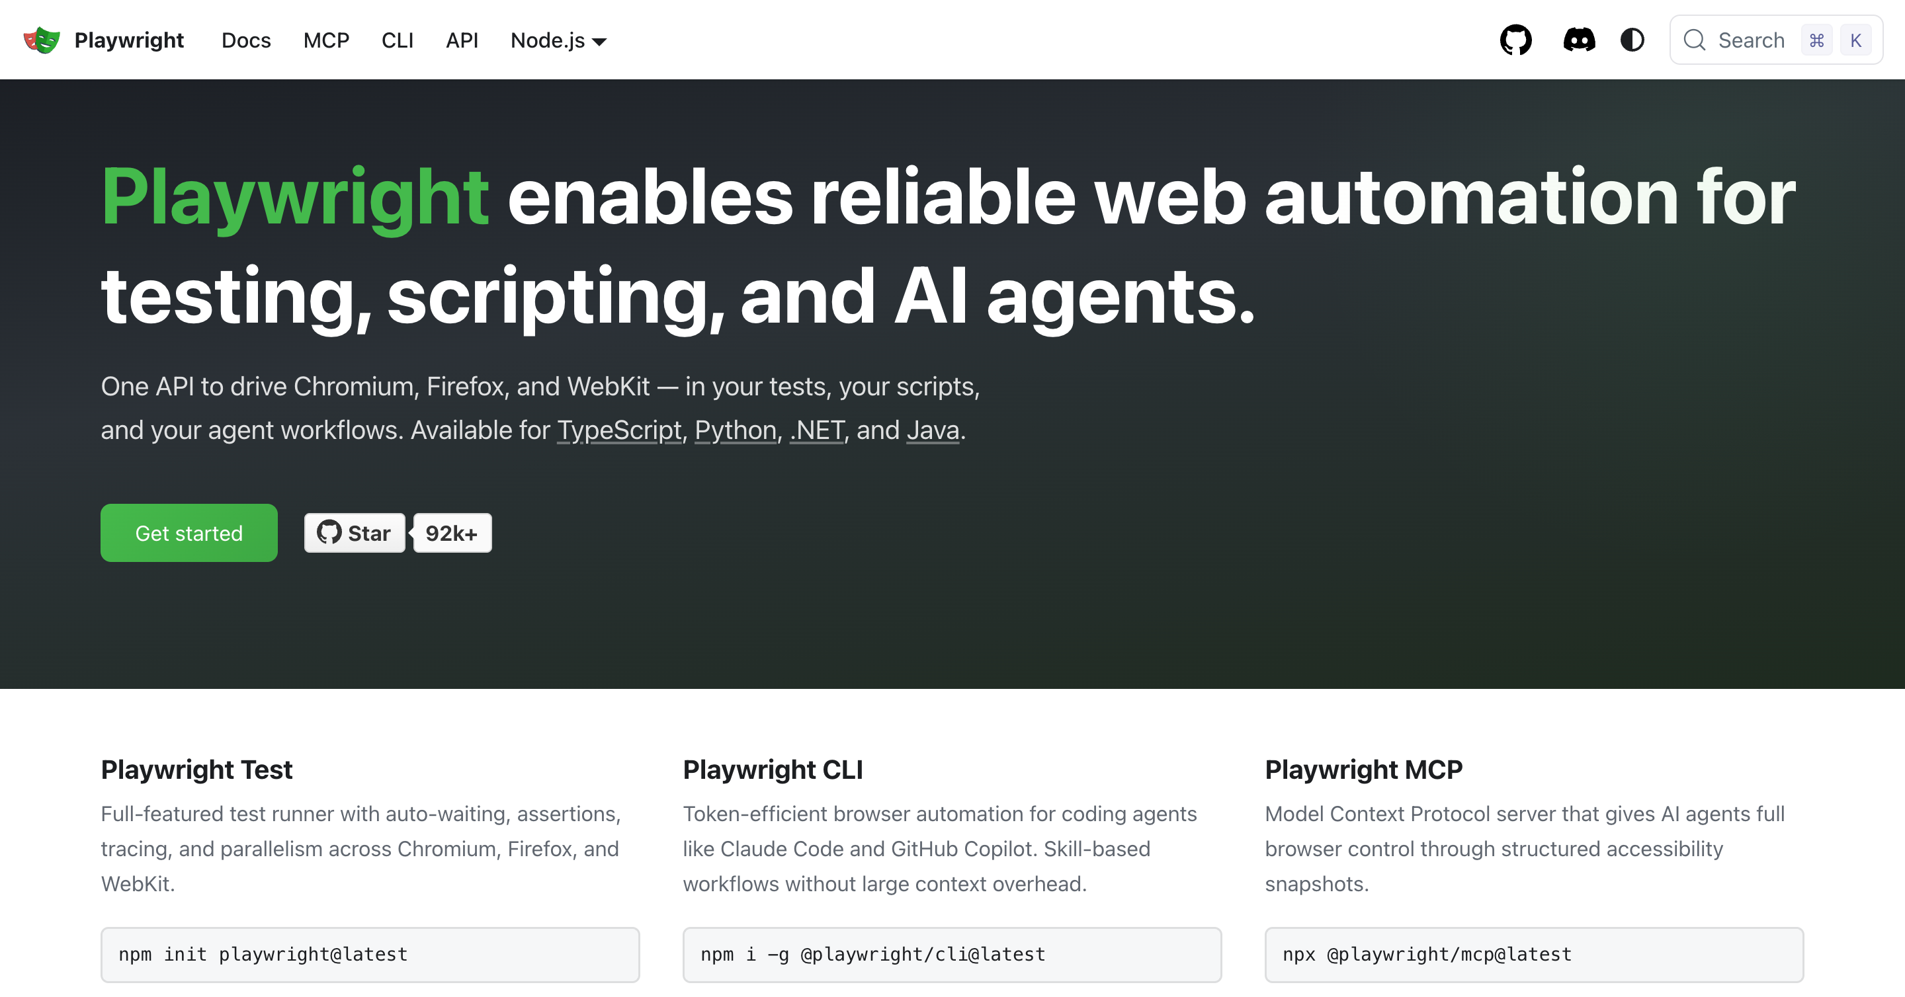This screenshot has width=1905, height=997.
Task: Click the Playwright MCP heading
Action: tap(1364, 770)
